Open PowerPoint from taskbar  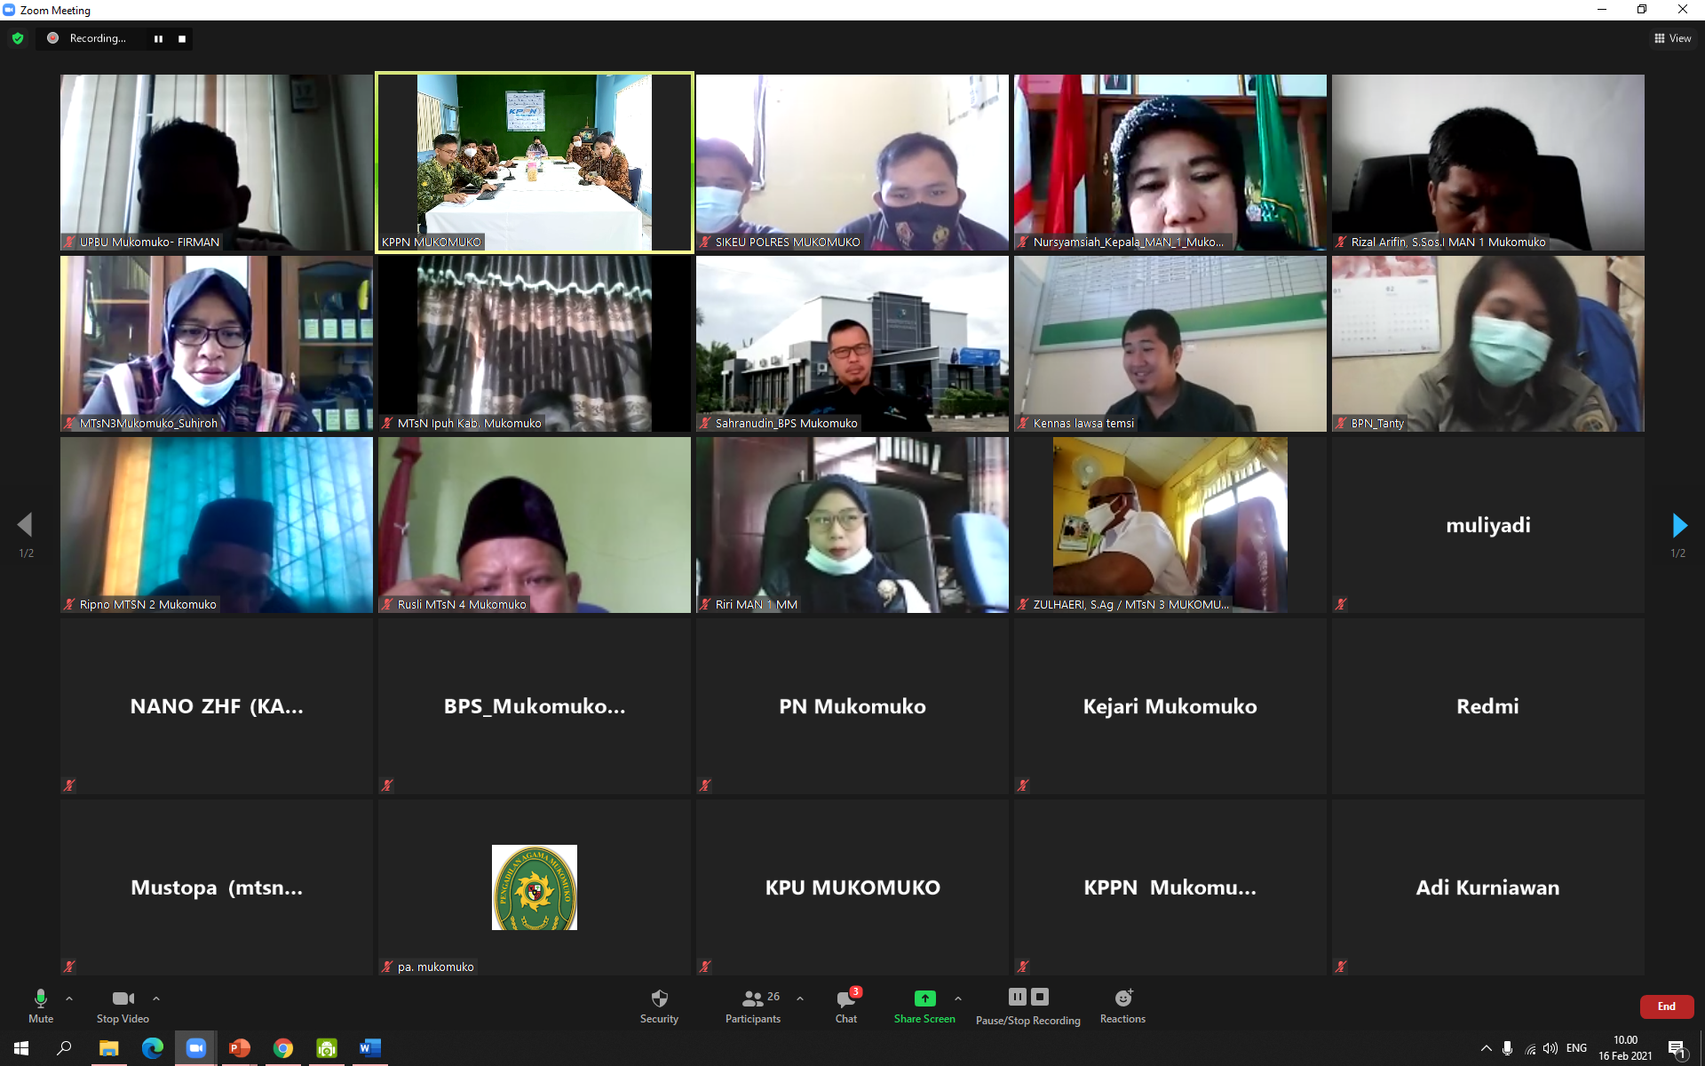point(239,1048)
